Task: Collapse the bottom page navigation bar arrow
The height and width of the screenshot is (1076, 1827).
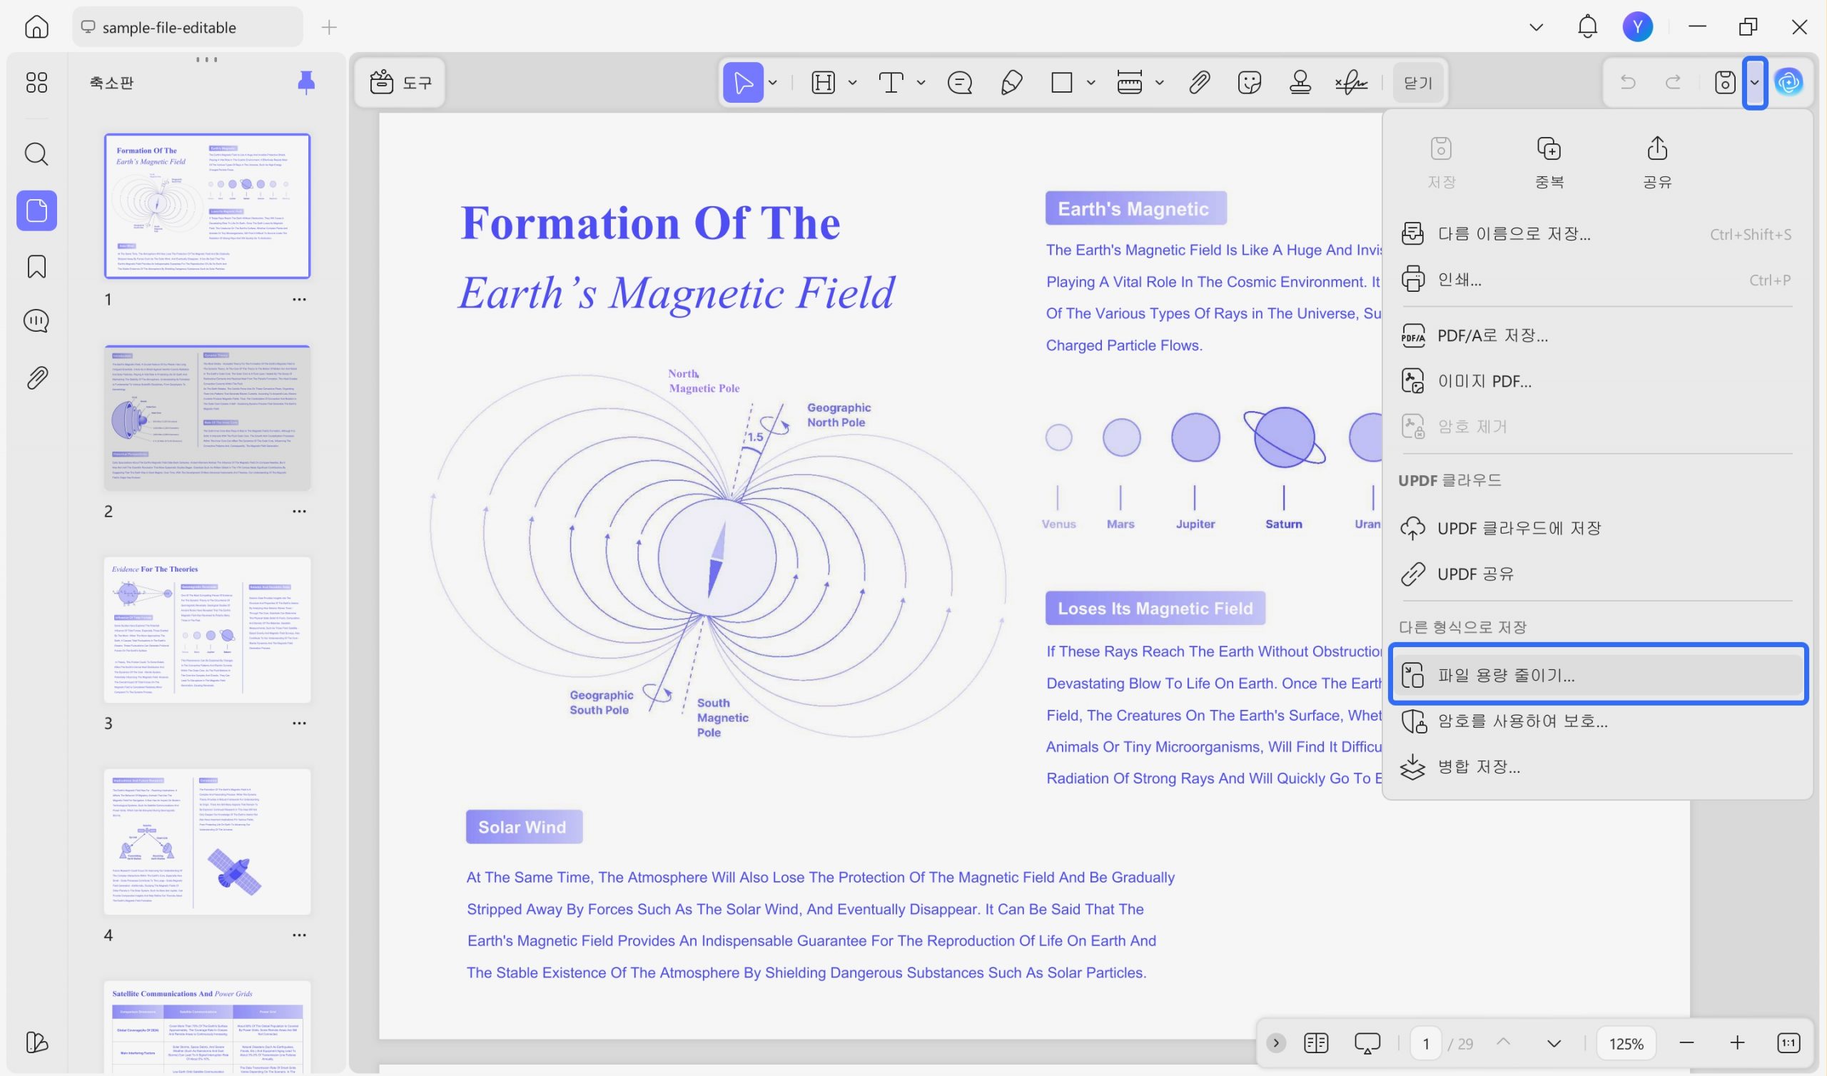Action: coord(1276,1042)
